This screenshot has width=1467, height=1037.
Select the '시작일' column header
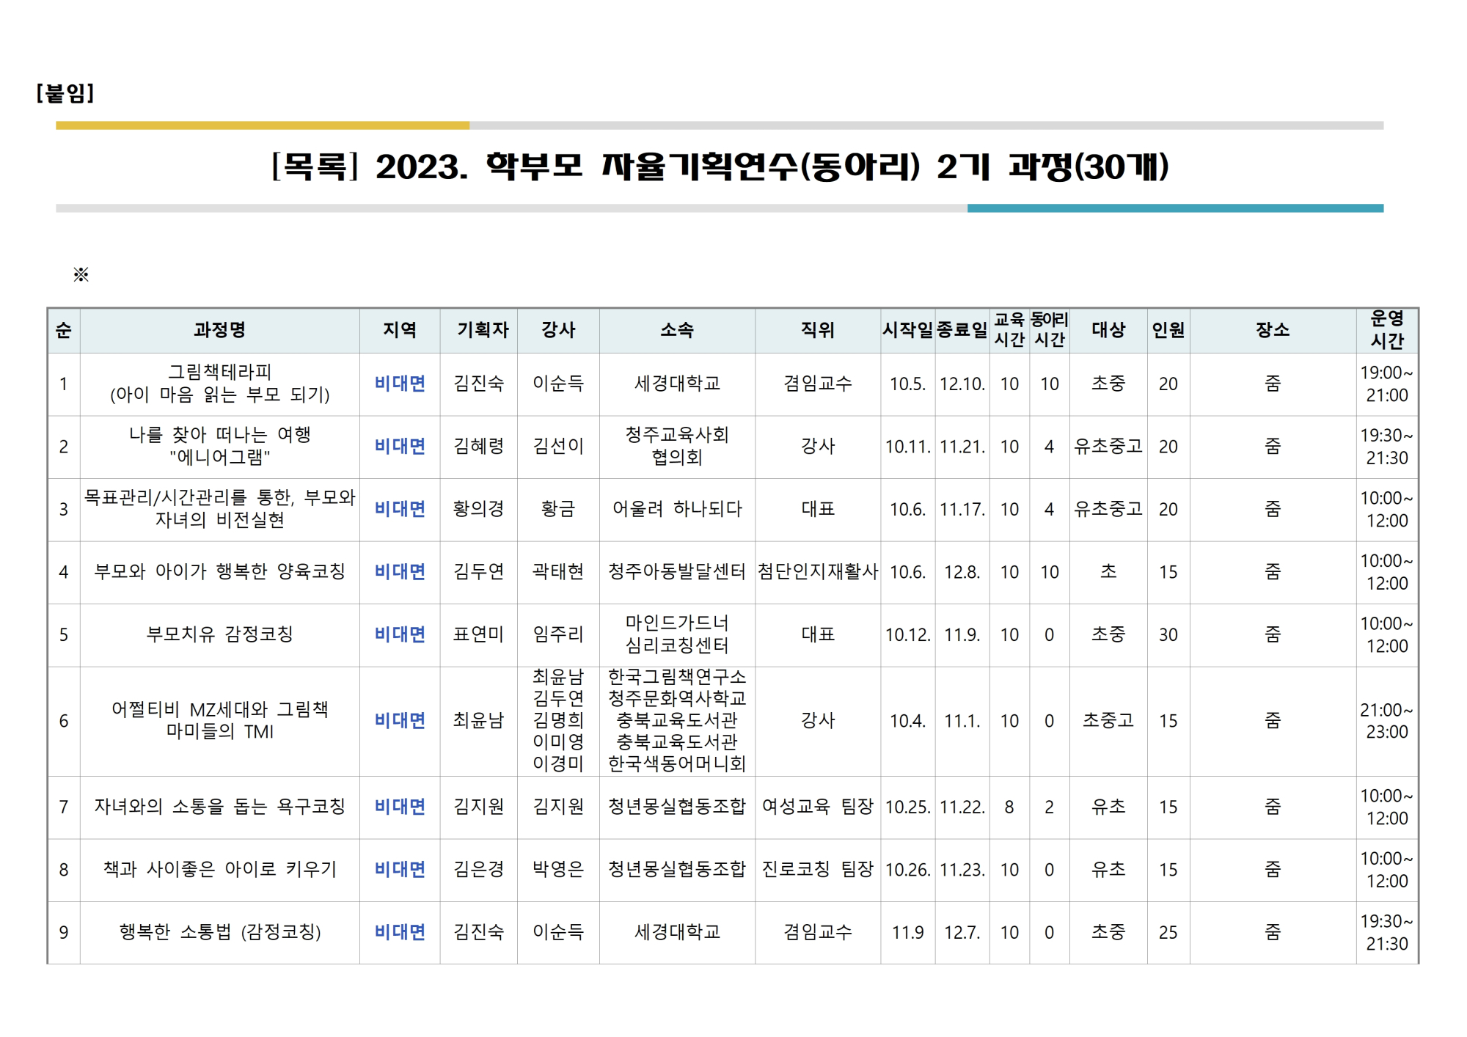[x=908, y=330]
